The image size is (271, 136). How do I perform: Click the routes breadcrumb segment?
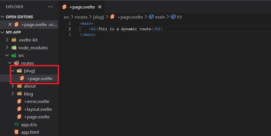click(x=81, y=17)
